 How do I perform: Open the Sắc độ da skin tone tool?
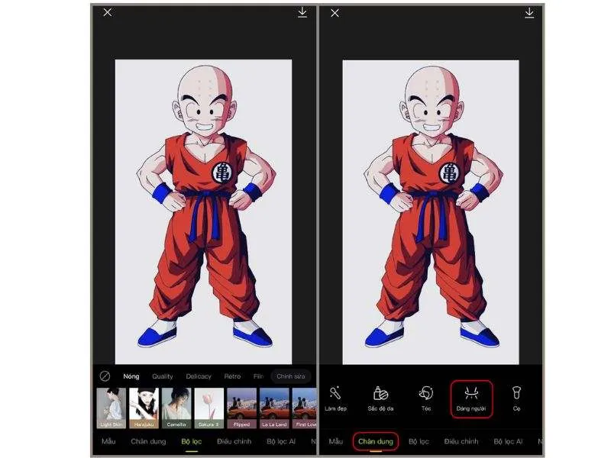click(380, 398)
